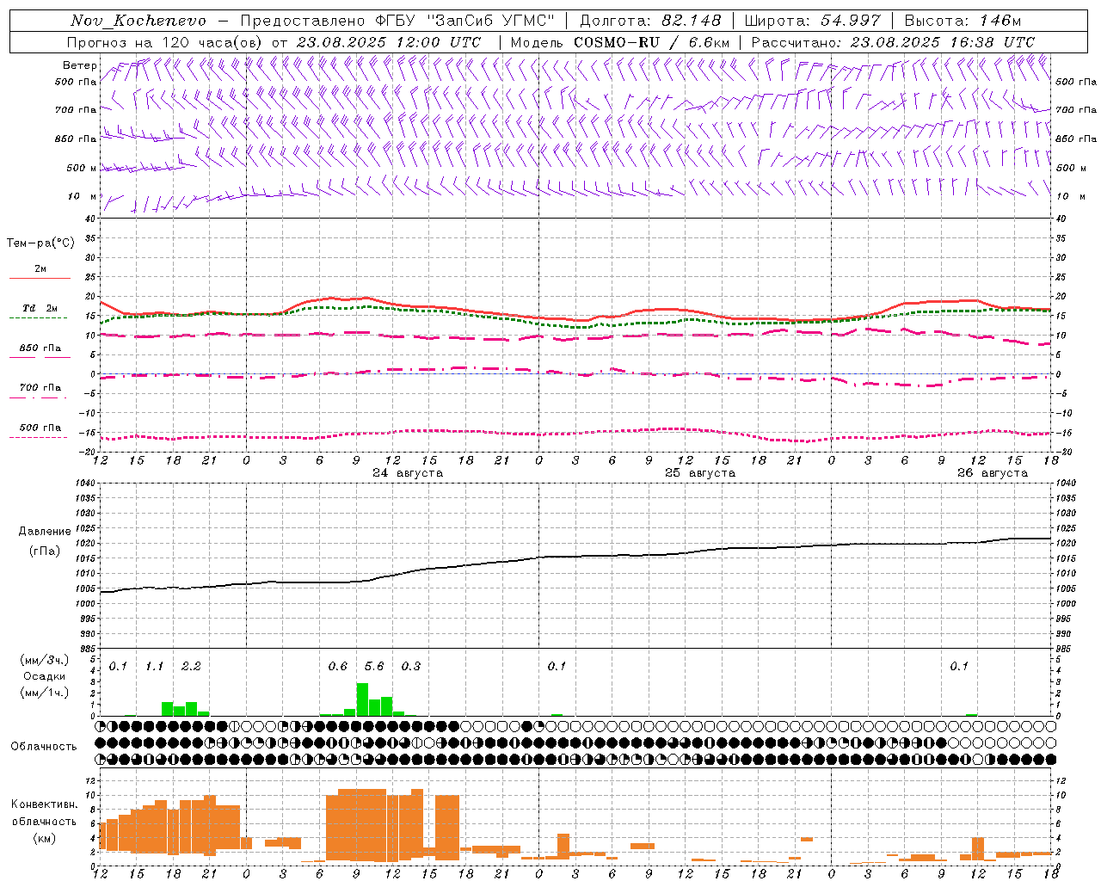Click the date label 25 августа
This screenshot has width=1101, height=881.
[x=700, y=473]
